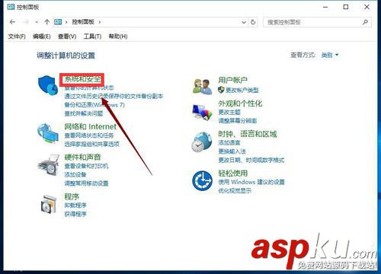Viewport: 381px width, 274px height.
Task: Open 更换输入法 link
Action: [232, 151]
